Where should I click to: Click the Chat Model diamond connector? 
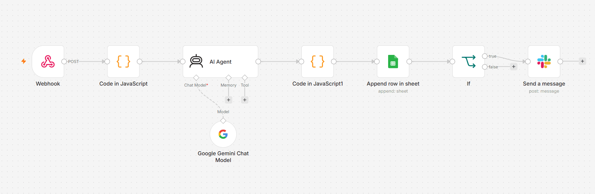pos(196,78)
